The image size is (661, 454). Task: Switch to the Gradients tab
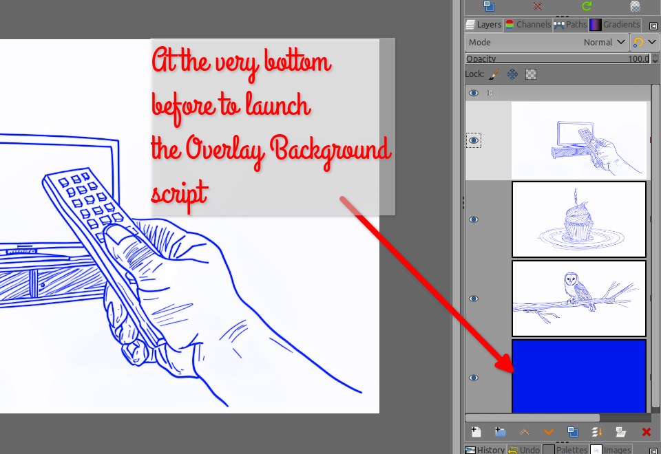(615, 25)
